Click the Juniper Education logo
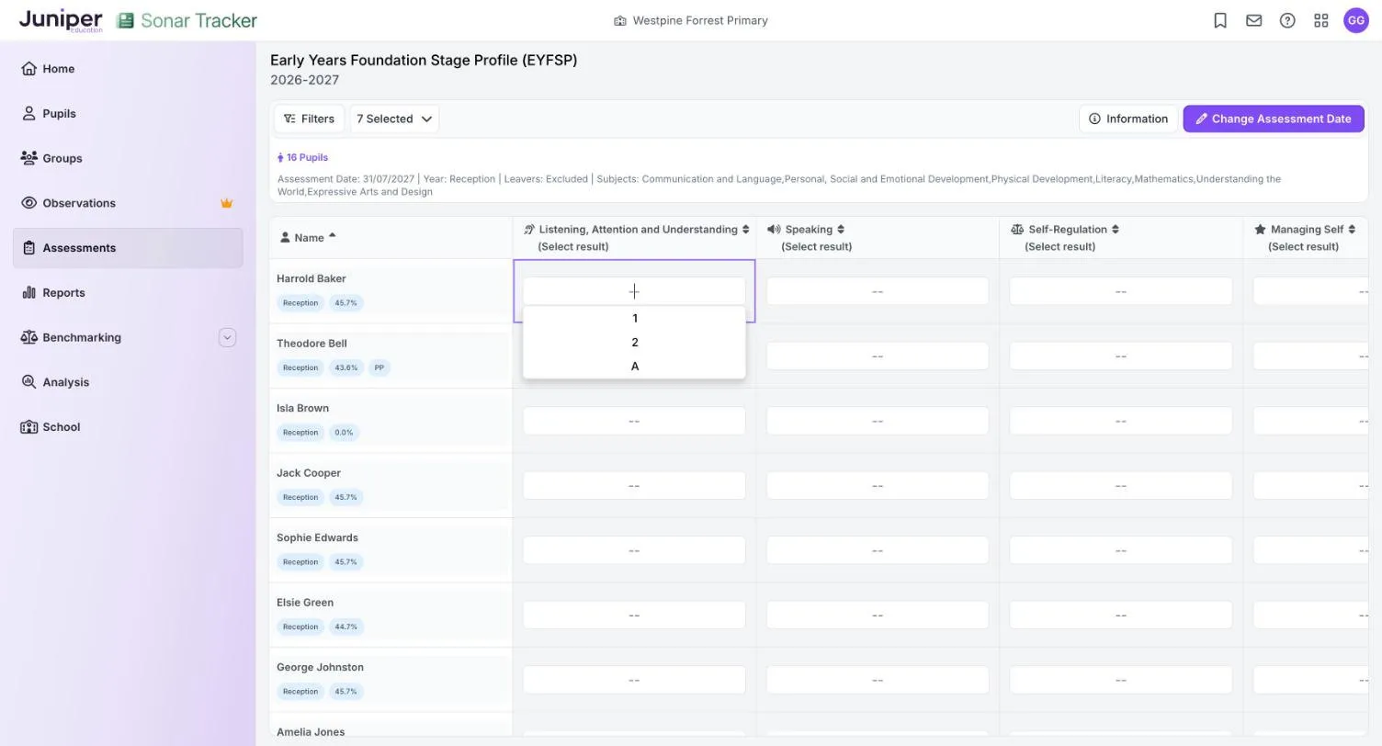The height and width of the screenshot is (746, 1382). [x=61, y=20]
